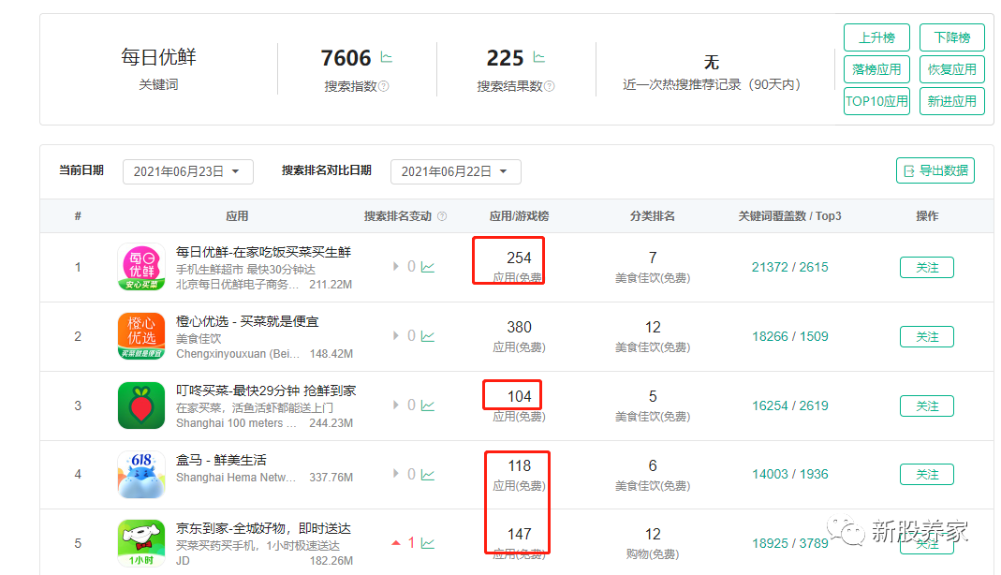Show help for 搜索结果数
Viewport: 1001px width, 575px height.
549,86
